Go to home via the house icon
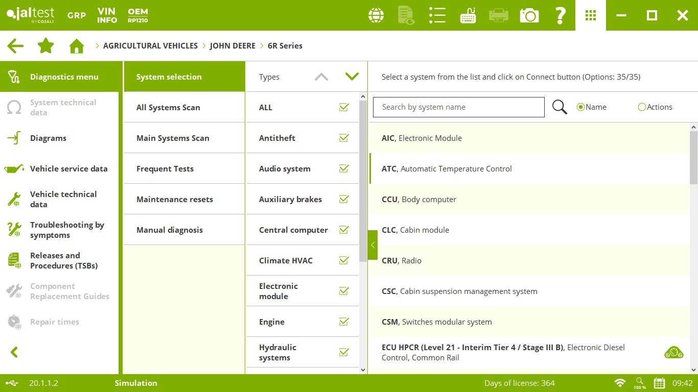The height and width of the screenshot is (392, 698). pyautogui.click(x=77, y=46)
